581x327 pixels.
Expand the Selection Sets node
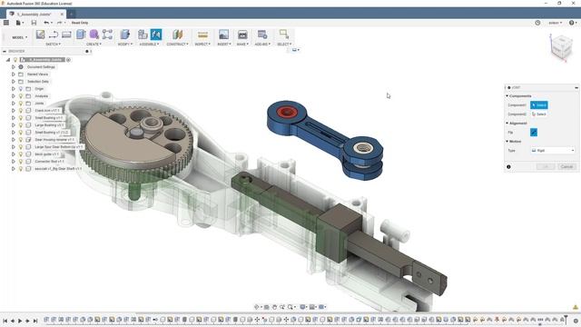(14, 82)
